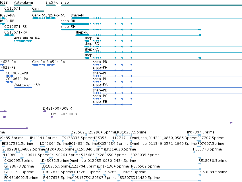
Task: Click the Aats-ala-m gene label
Action: click(23, 3)
